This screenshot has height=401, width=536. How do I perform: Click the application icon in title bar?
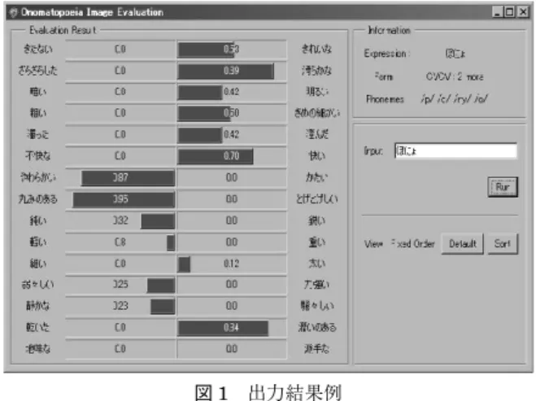click(x=14, y=13)
